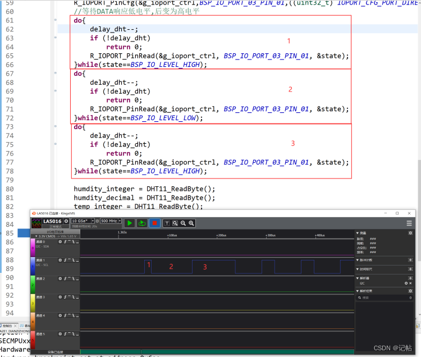Click the blue channel 1 color strip
Screen dimensions: 421x357
(33, 266)
